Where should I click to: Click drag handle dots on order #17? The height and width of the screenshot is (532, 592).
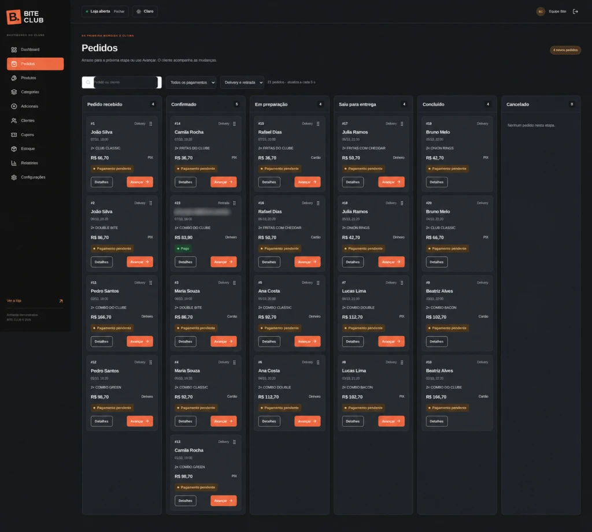click(x=402, y=124)
